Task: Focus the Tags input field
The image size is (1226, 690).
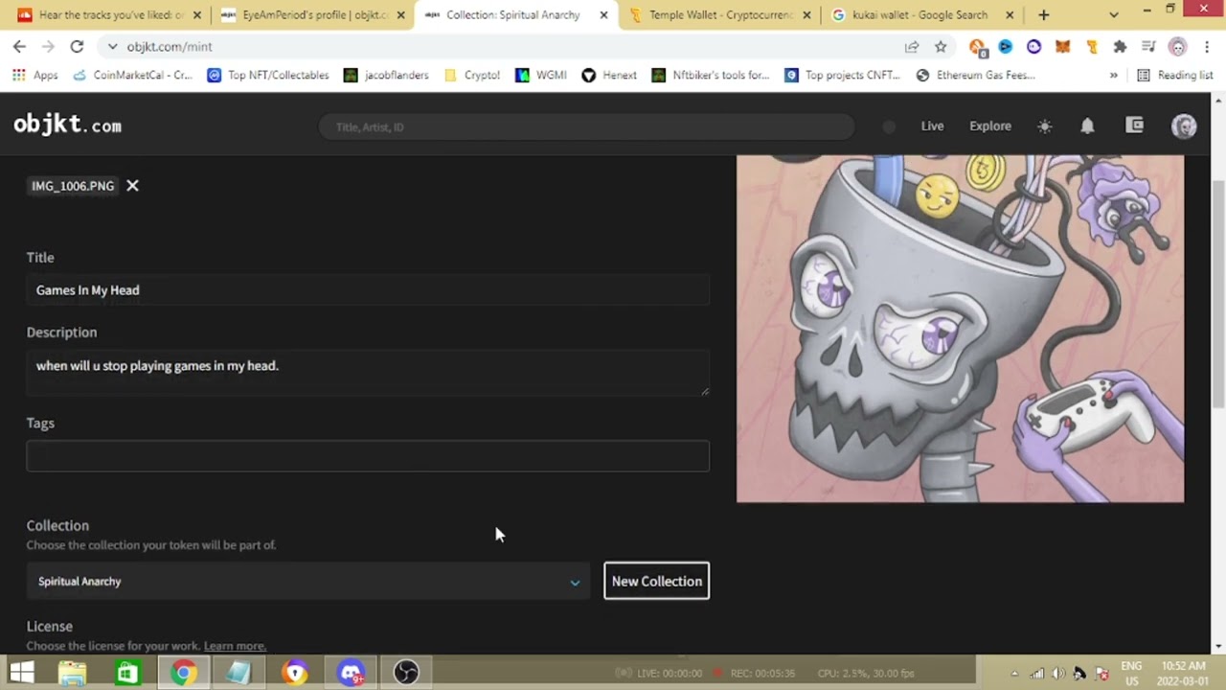Action: (x=368, y=456)
